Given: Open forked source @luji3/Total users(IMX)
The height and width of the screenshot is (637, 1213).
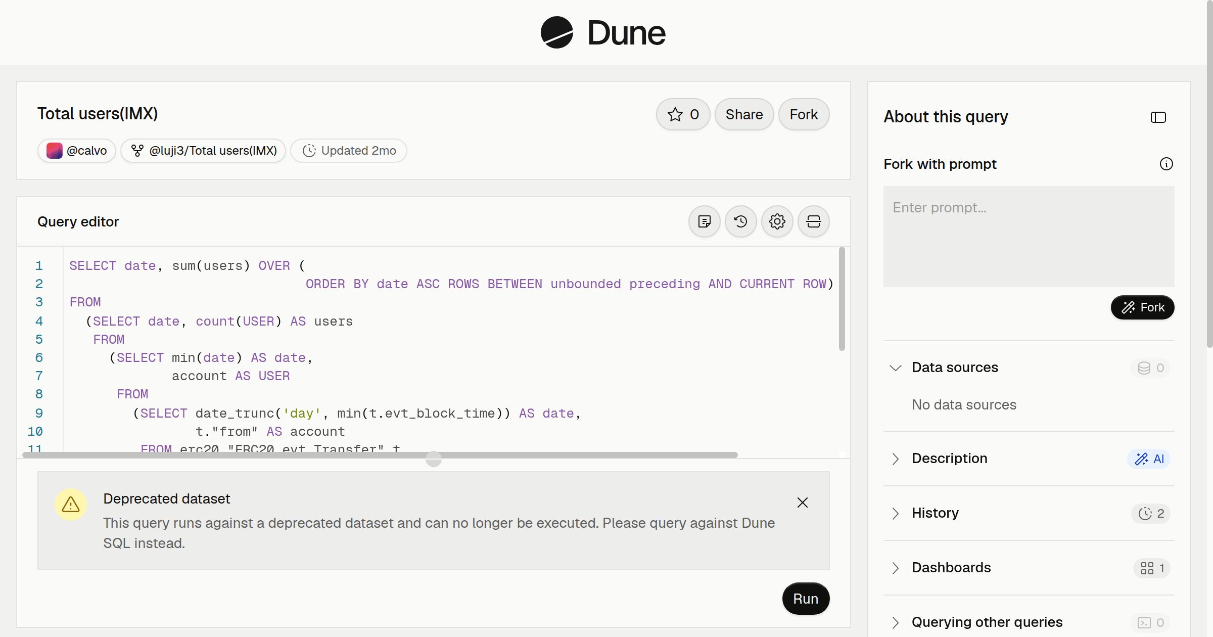Looking at the screenshot, I should [x=203, y=151].
